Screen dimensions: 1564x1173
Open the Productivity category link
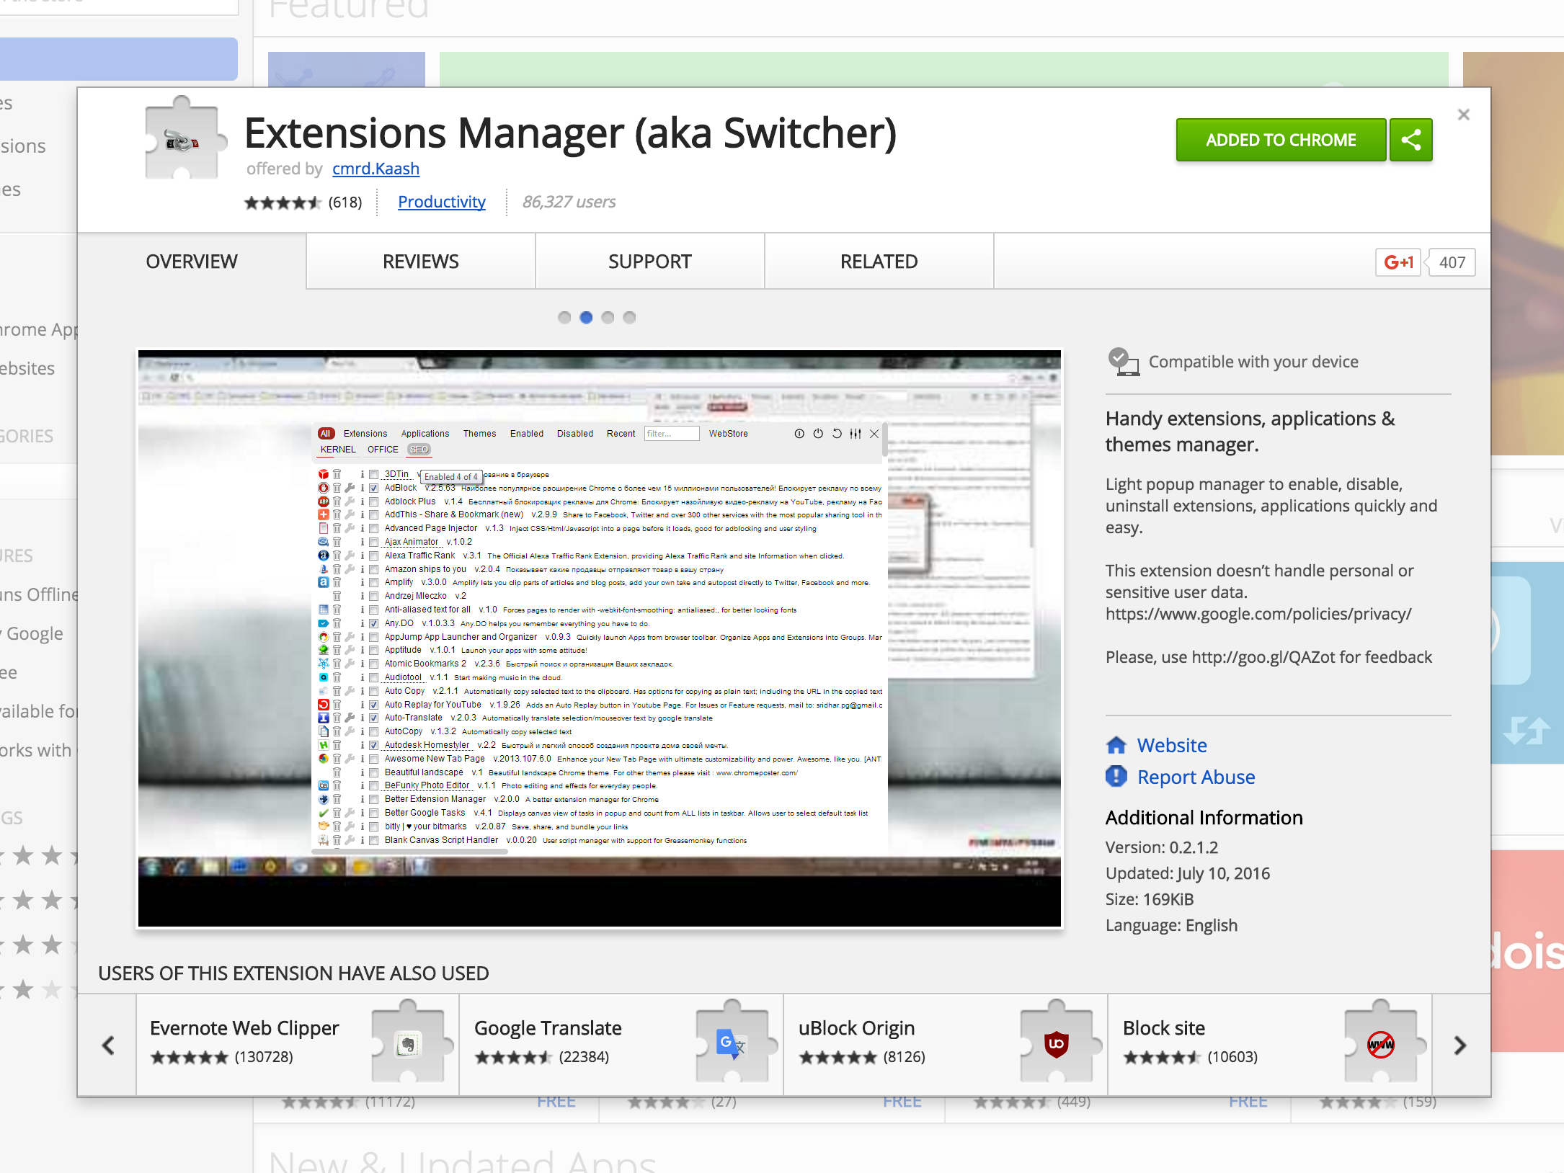click(x=442, y=202)
